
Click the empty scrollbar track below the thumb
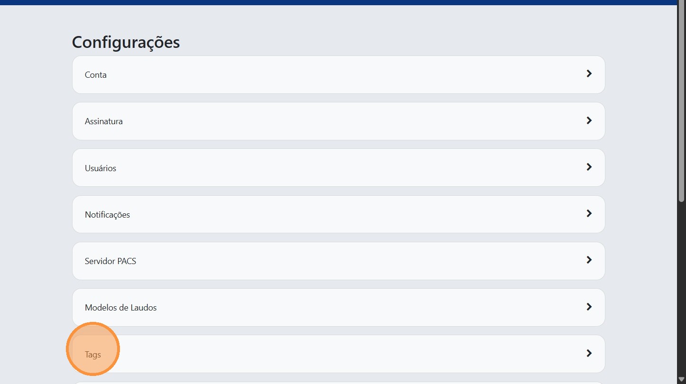pos(681,284)
